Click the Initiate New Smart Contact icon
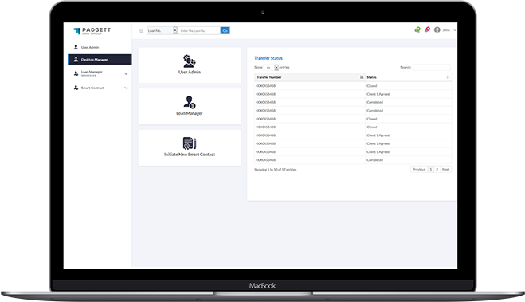Viewport: 525px width, 302px height. click(189, 143)
